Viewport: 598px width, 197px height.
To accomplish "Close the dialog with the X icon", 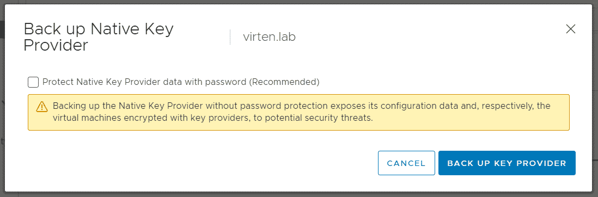I will [571, 29].
